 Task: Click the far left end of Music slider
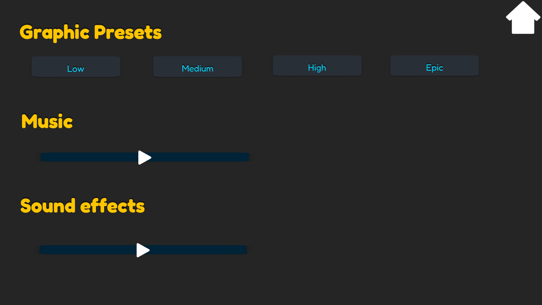pyautogui.click(x=42, y=157)
